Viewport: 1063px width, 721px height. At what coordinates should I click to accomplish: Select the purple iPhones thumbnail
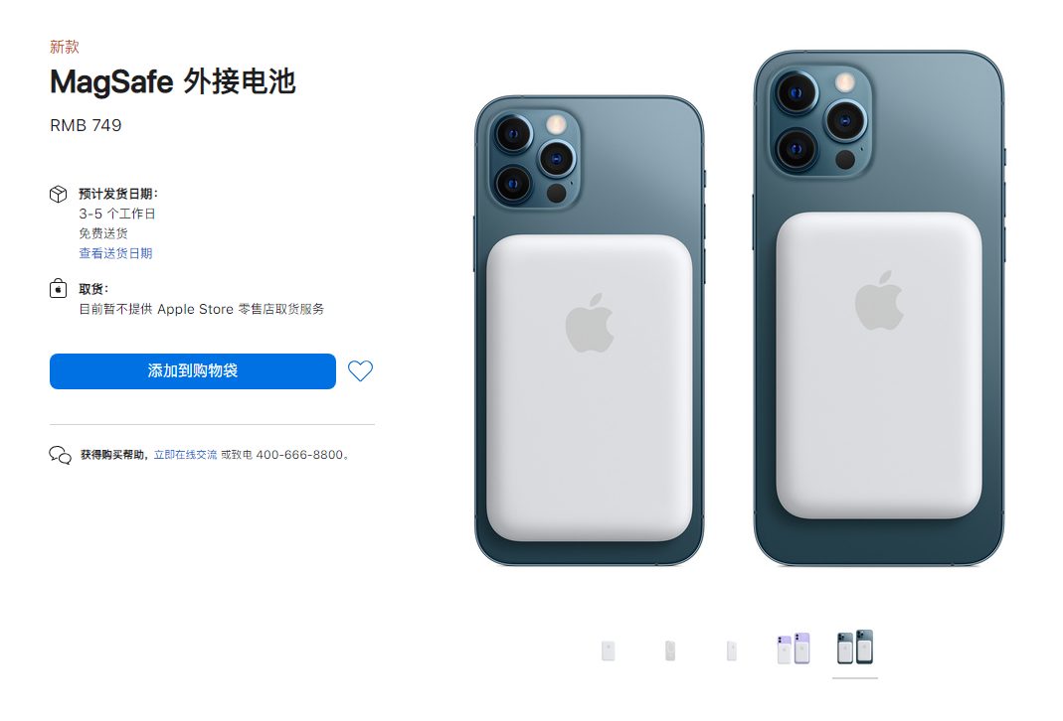point(794,649)
